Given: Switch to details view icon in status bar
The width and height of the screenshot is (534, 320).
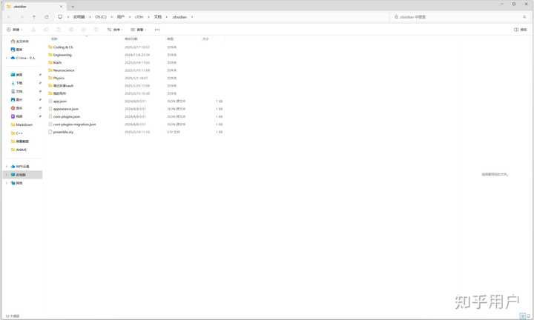Looking at the screenshot, I should click(x=523, y=316).
